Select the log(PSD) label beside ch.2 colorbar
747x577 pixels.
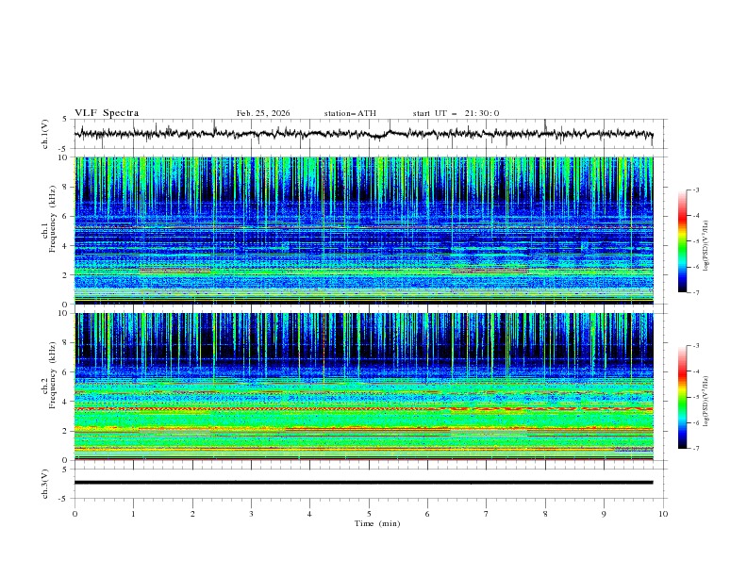(706, 401)
